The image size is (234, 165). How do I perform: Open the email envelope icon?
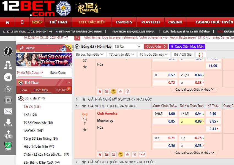[8, 111]
